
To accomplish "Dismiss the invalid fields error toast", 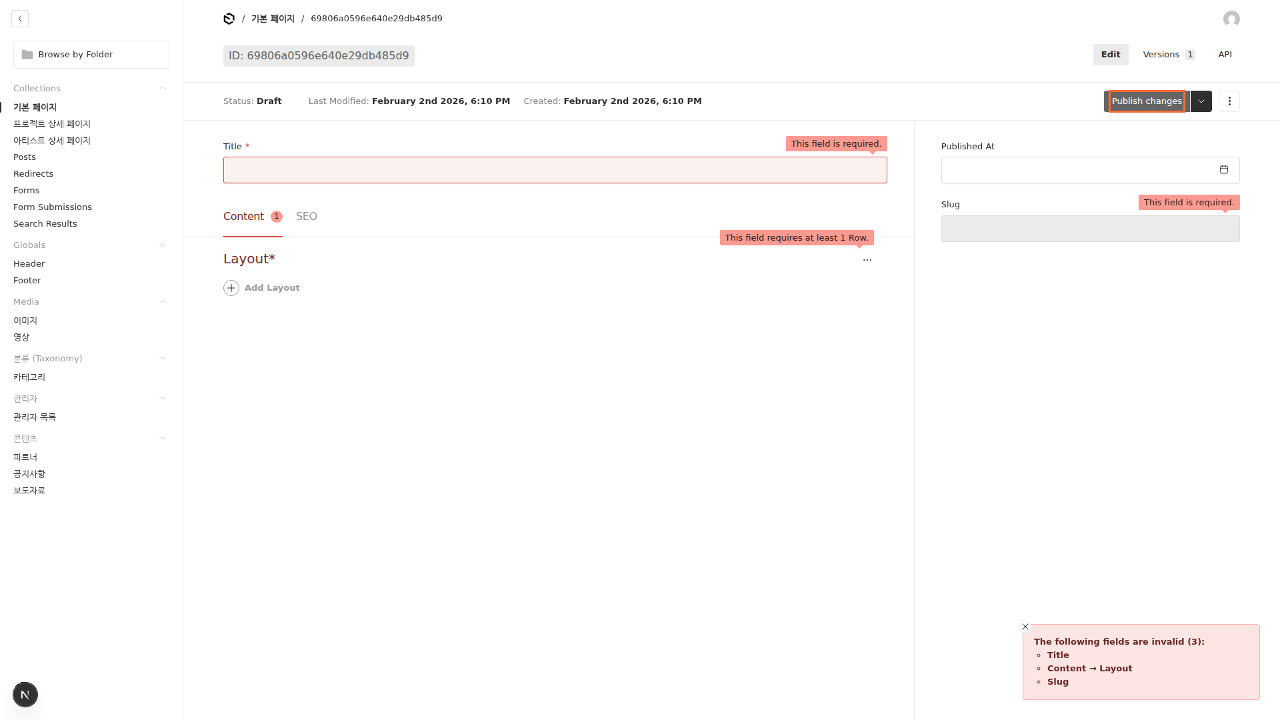I will pos(1025,627).
